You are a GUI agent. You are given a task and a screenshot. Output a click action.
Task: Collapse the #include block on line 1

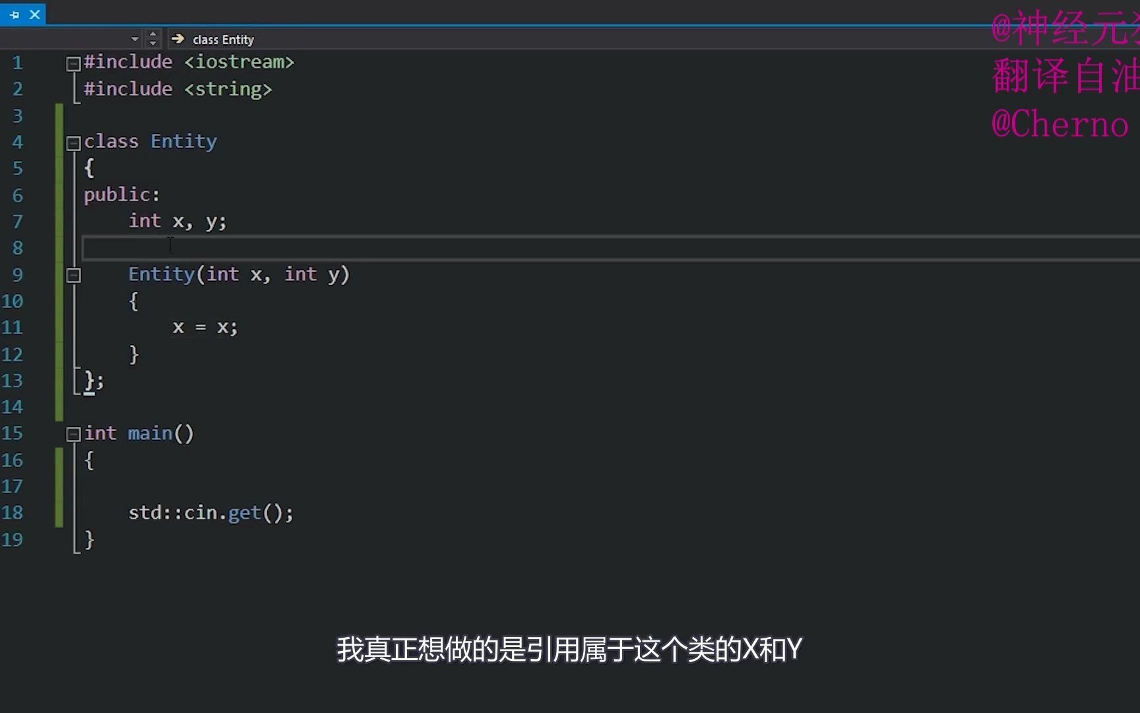coord(73,63)
